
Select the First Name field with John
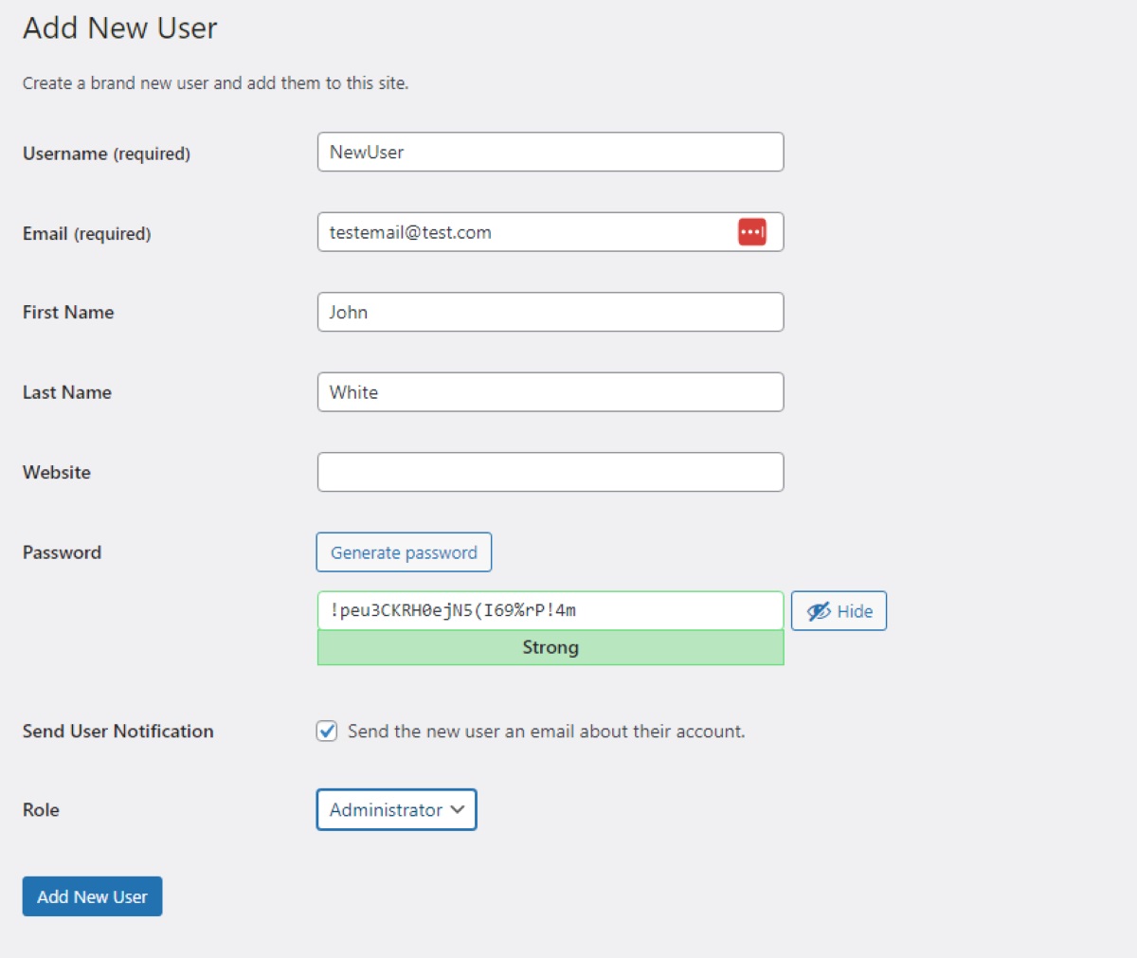[x=550, y=312]
